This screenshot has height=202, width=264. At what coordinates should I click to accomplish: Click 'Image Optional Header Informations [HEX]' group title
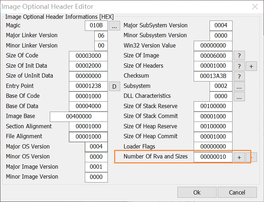[x=59, y=17]
